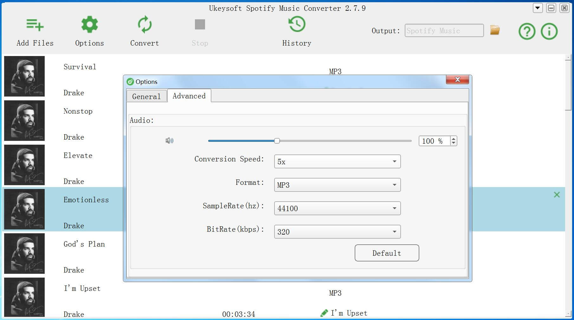Click the scrollbar up arrow

coord(568,57)
